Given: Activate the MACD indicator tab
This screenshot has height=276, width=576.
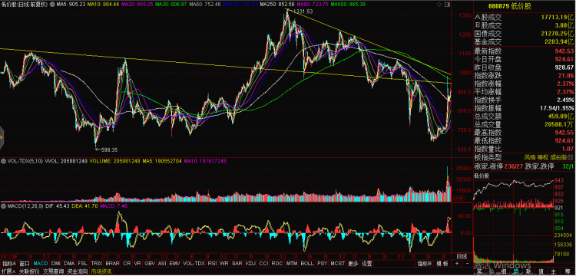Looking at the screenshot, I should point(41,264).
